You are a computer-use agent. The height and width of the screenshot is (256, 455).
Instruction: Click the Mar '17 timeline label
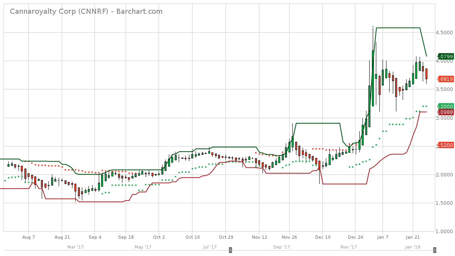coord(76,247)
